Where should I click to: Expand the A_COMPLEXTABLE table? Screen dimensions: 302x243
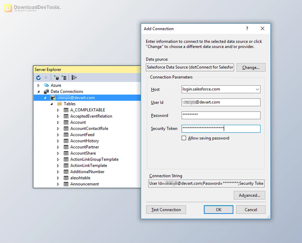(58, 110)
